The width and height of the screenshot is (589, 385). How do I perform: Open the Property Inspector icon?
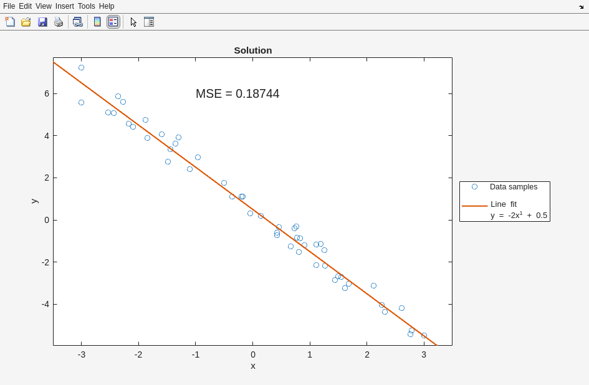point(149,22)
